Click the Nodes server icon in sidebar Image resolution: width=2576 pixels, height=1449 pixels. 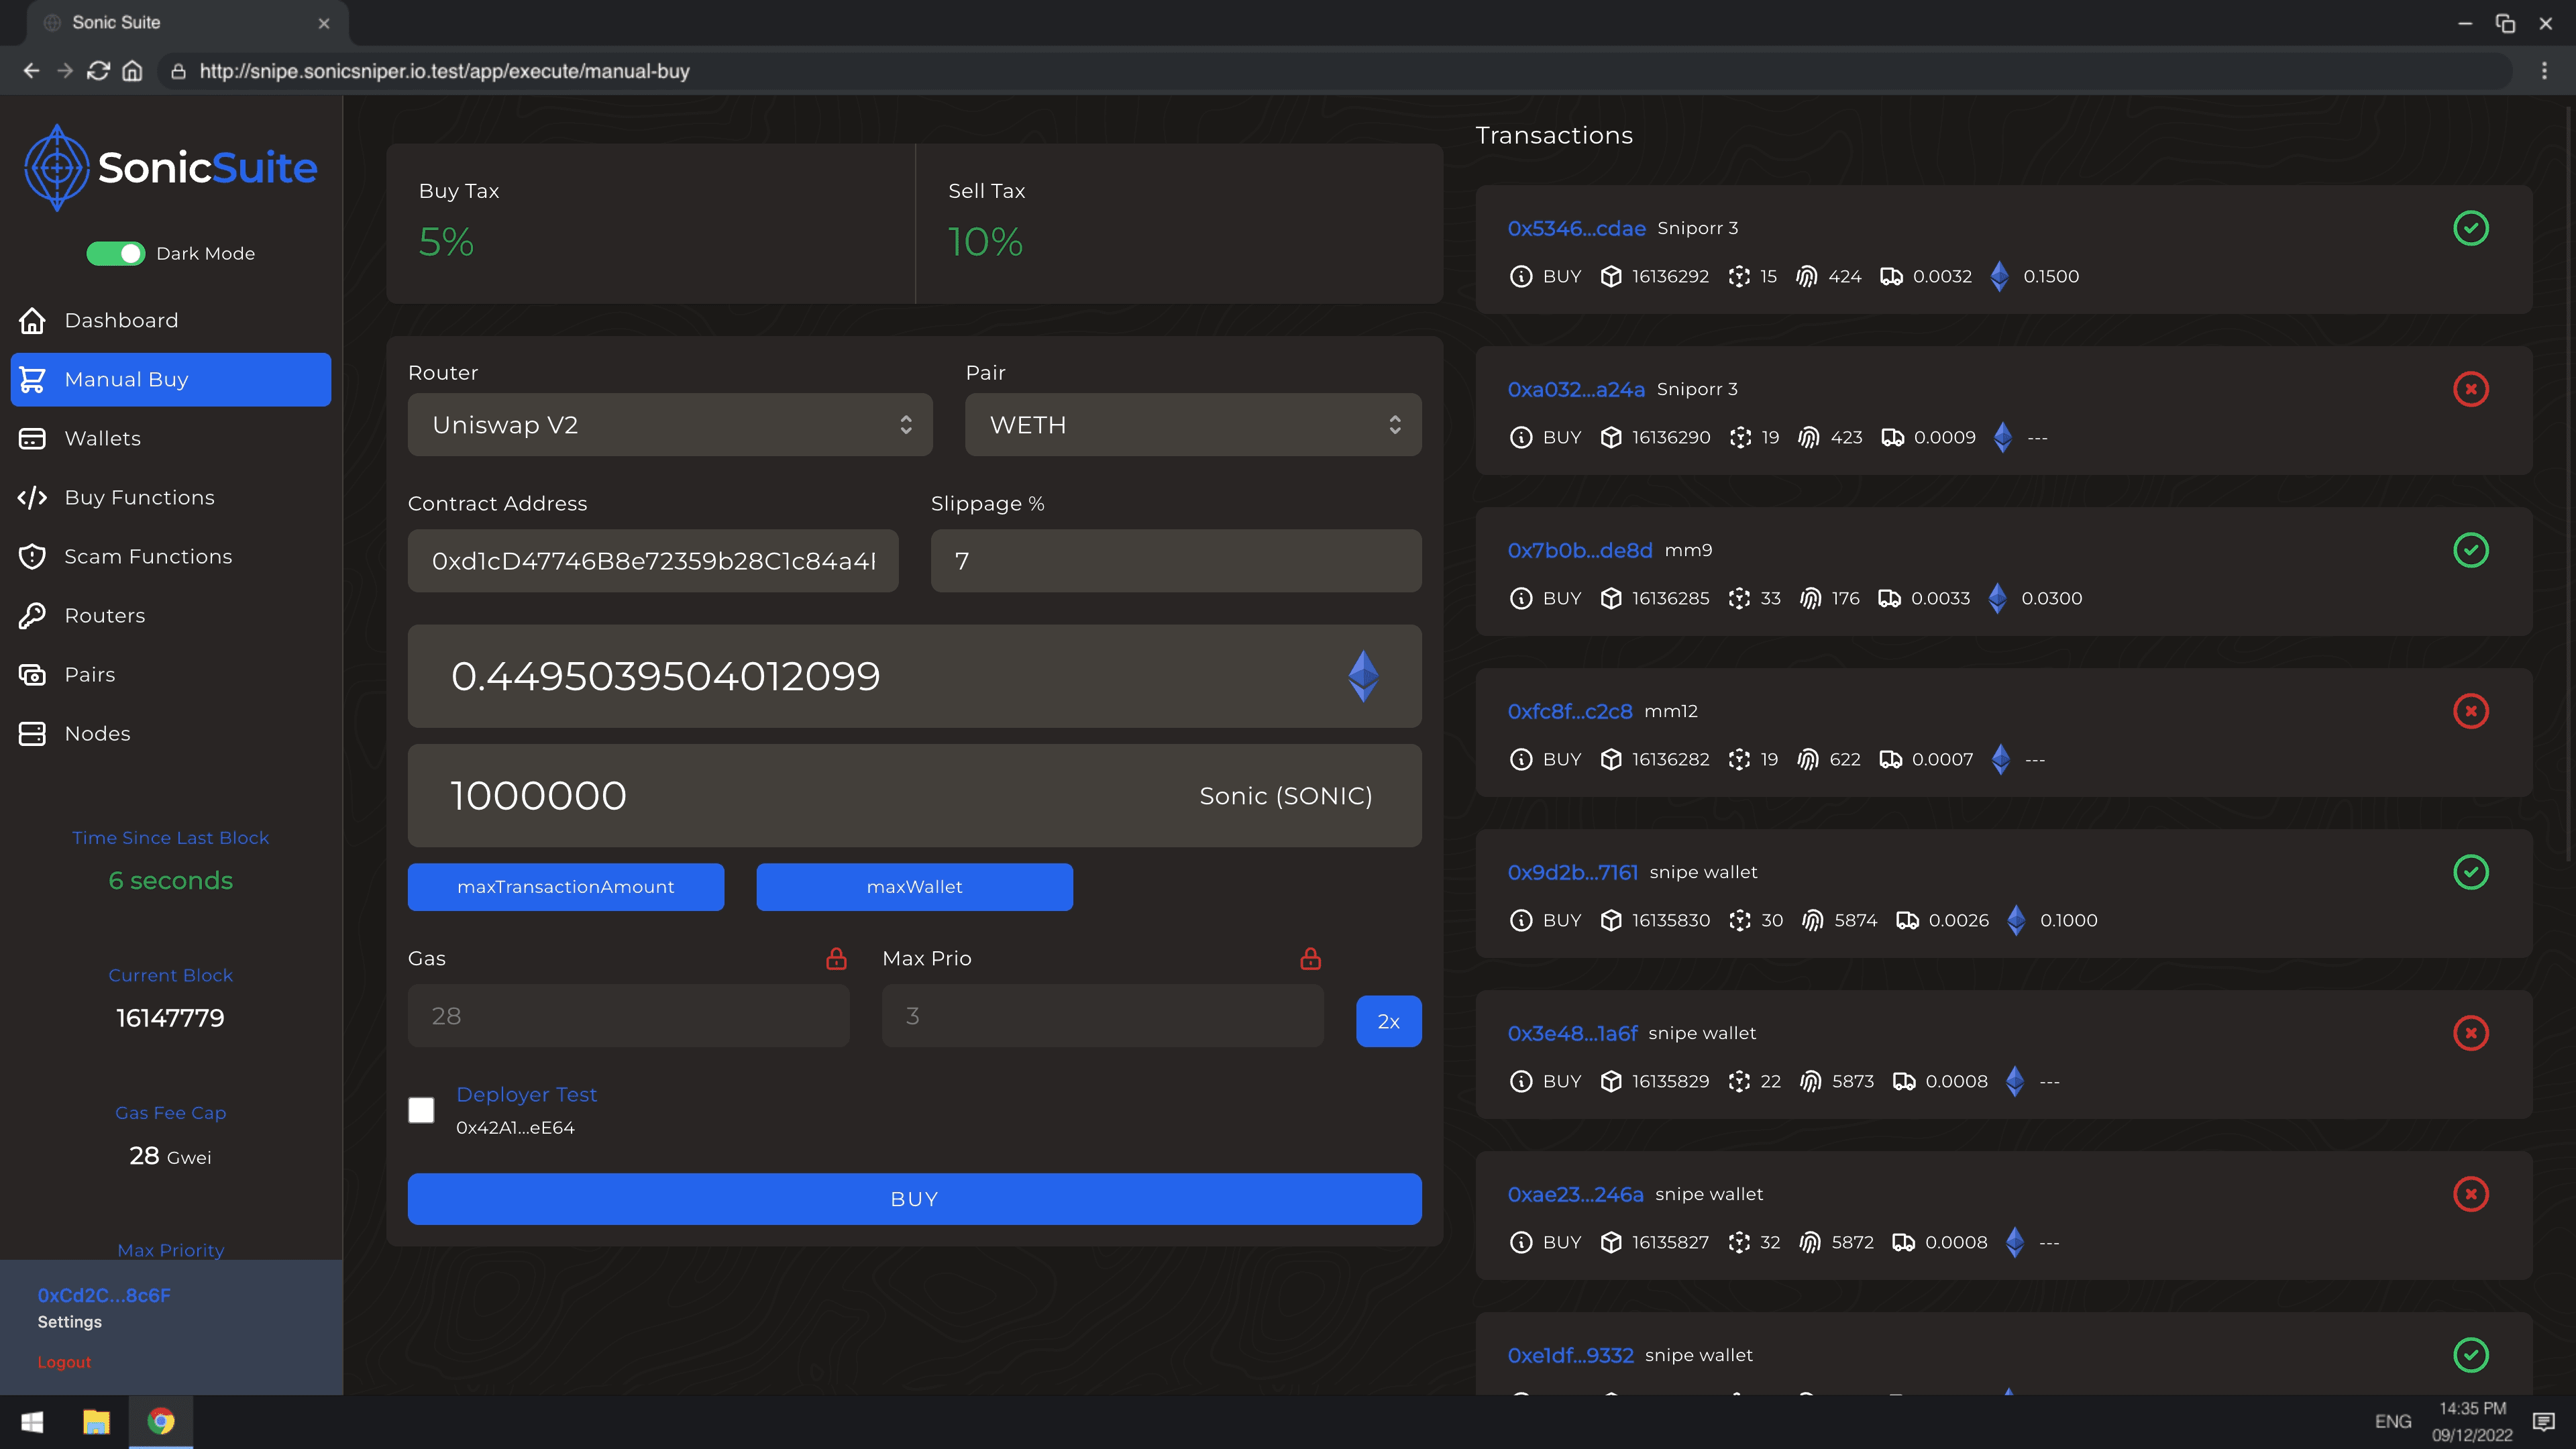[32, 733]
